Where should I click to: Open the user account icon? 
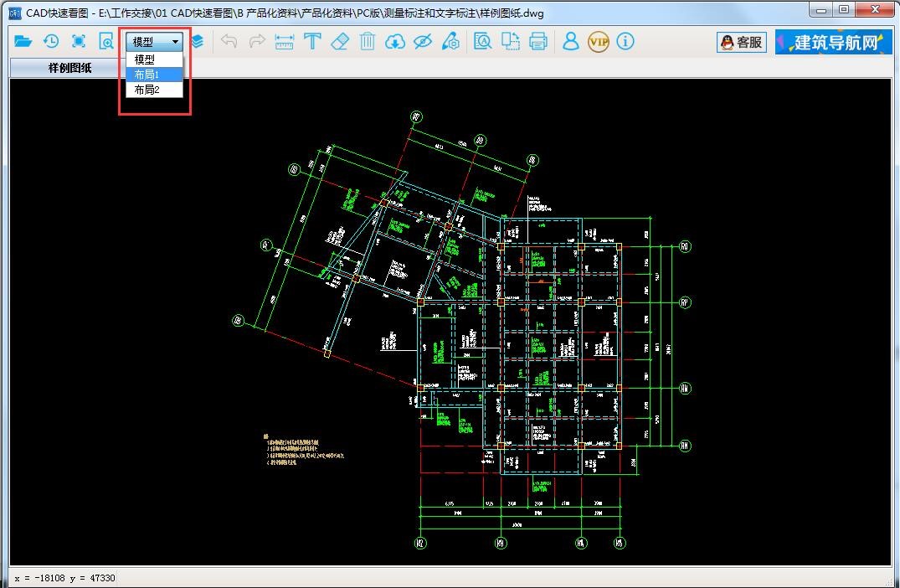pyautogui.click(x=570, y=41)
